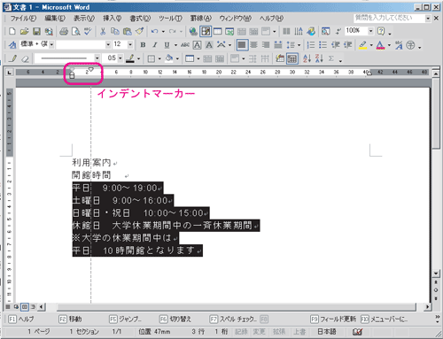Toggle Italic formatting button
This screenshot has width=443, height=339.
[155, 45]
